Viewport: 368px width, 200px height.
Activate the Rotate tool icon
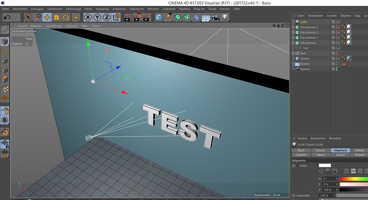pos(66,18)
